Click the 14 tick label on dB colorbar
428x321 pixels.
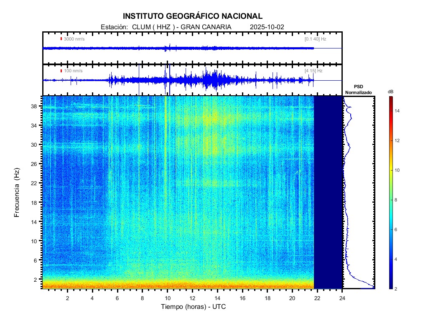coord(398,111)
